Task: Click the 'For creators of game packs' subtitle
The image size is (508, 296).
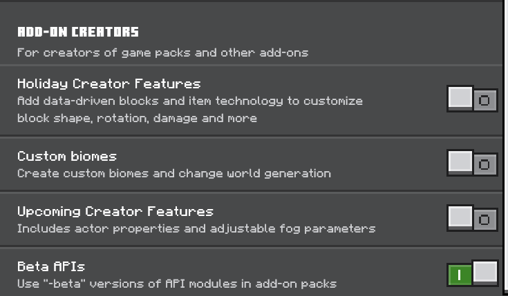Action: pyautogui.click(x=162, y=52)
